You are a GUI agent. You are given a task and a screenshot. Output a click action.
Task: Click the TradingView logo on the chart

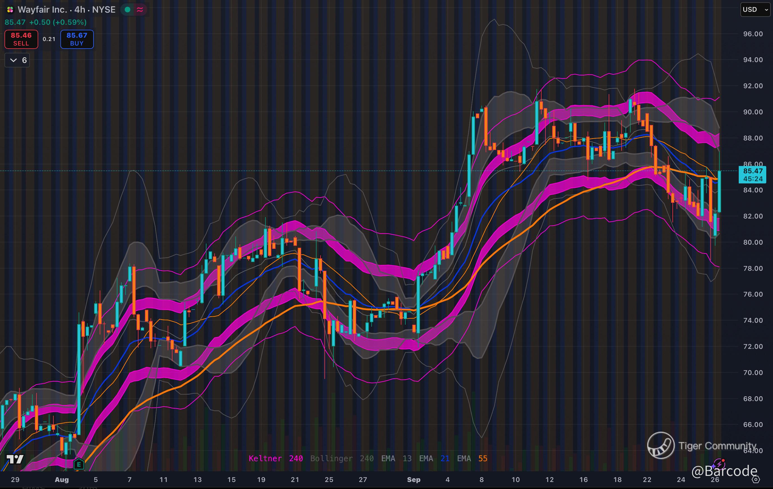15,459
